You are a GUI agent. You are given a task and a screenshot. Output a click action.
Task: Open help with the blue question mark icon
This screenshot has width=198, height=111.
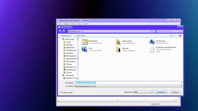[180, 36]
